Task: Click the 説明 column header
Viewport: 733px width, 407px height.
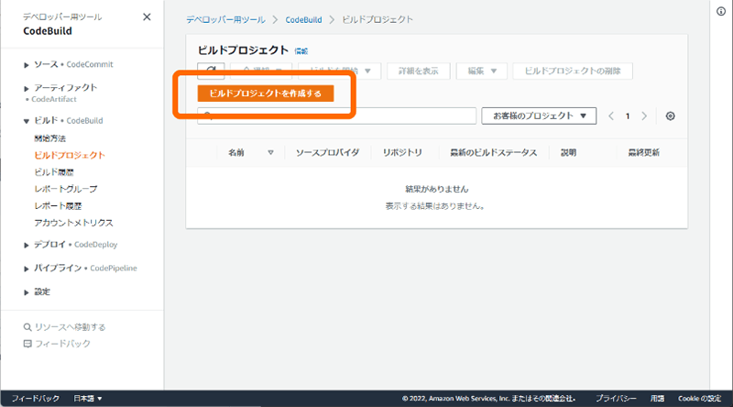Action: [568, 152]
